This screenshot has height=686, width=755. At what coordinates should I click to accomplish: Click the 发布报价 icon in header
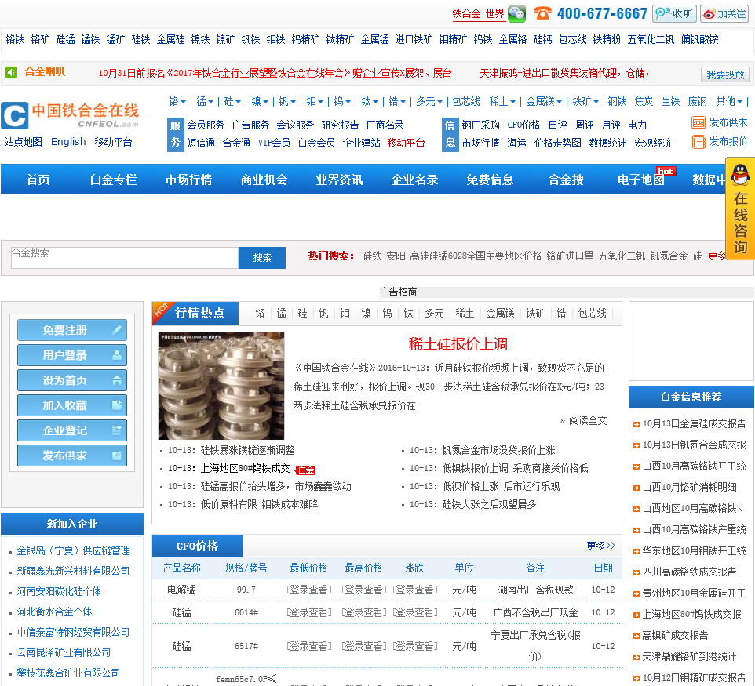click(698, 142)
